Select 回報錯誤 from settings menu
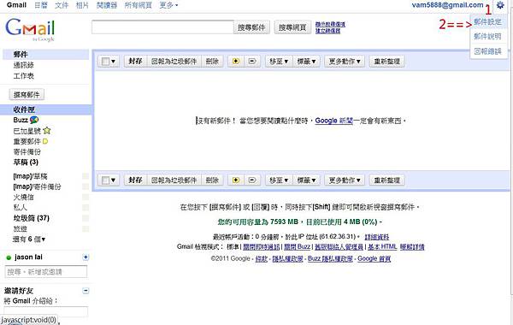 (487, 51)
